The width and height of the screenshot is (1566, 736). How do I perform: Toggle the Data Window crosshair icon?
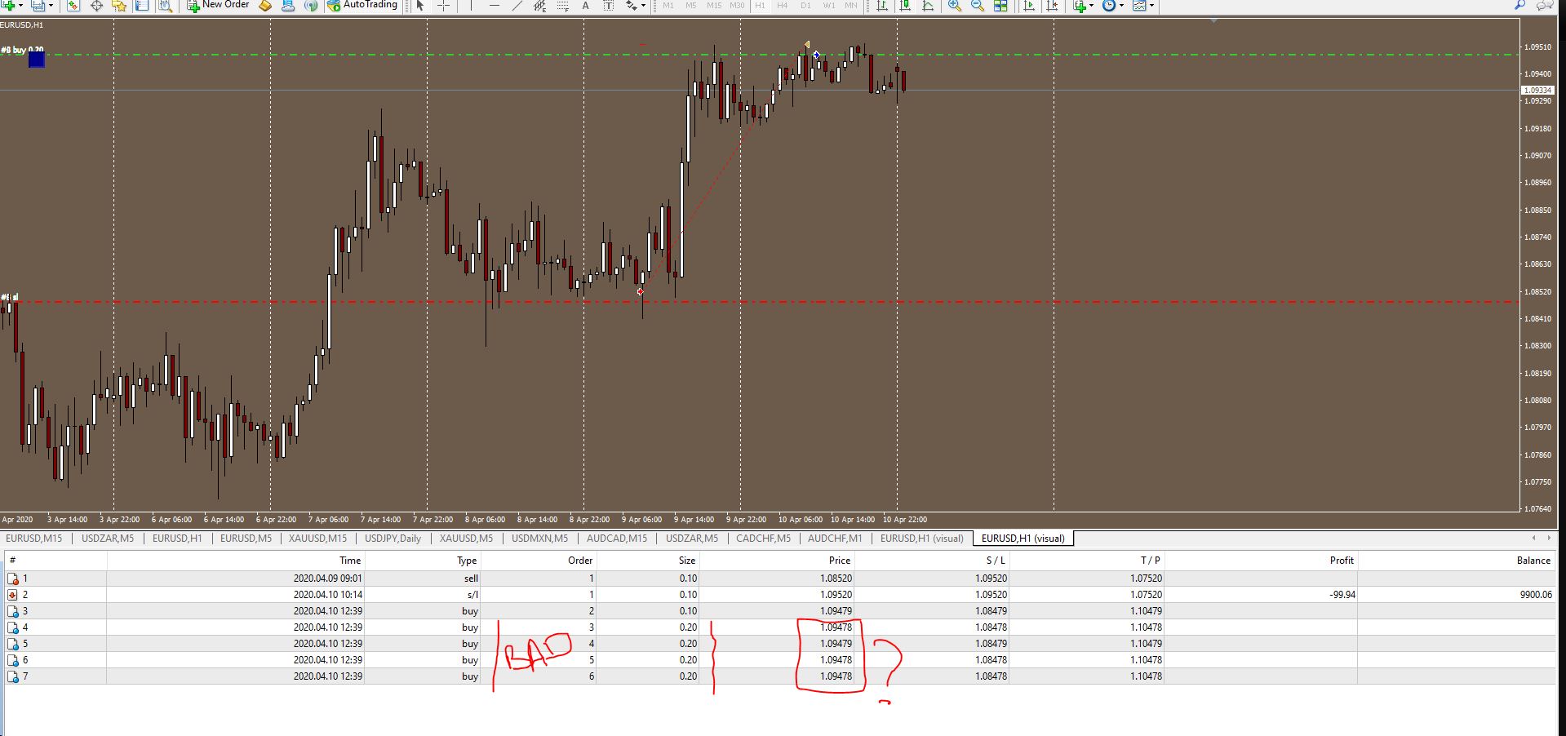tap(96, 6)
